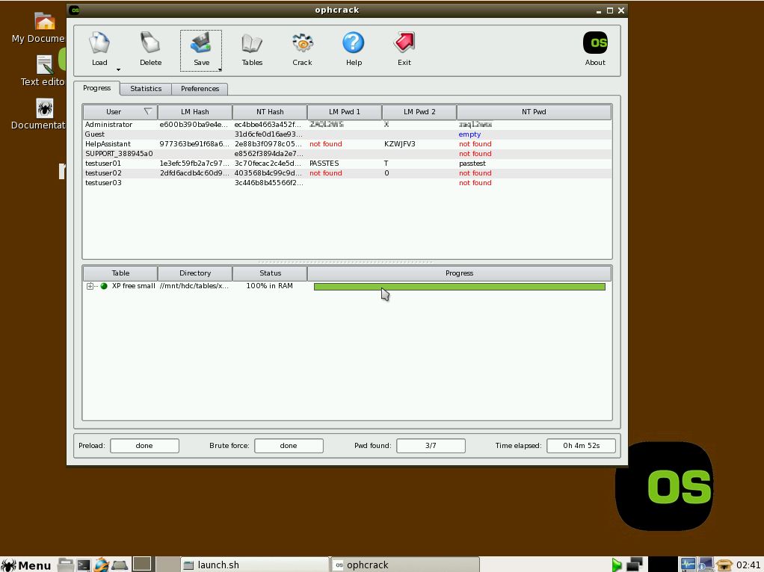This screenshot has height=572, width=764.
Task: Click the XP free small table name
Action: pyautogui.click(x=134, y=286)
